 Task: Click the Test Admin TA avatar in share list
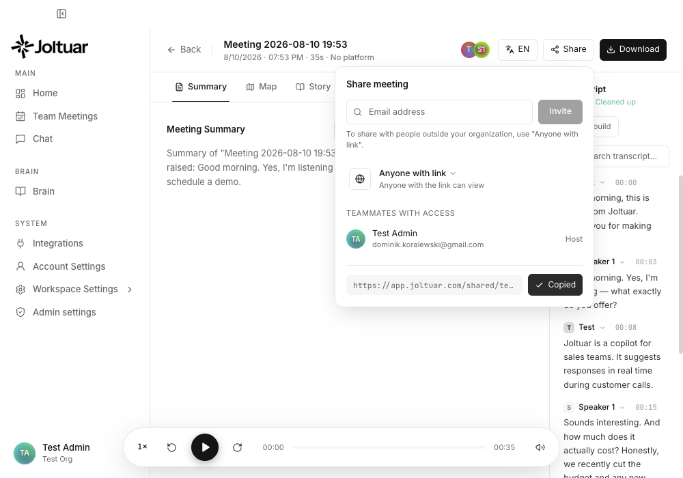tap(356, 239)
